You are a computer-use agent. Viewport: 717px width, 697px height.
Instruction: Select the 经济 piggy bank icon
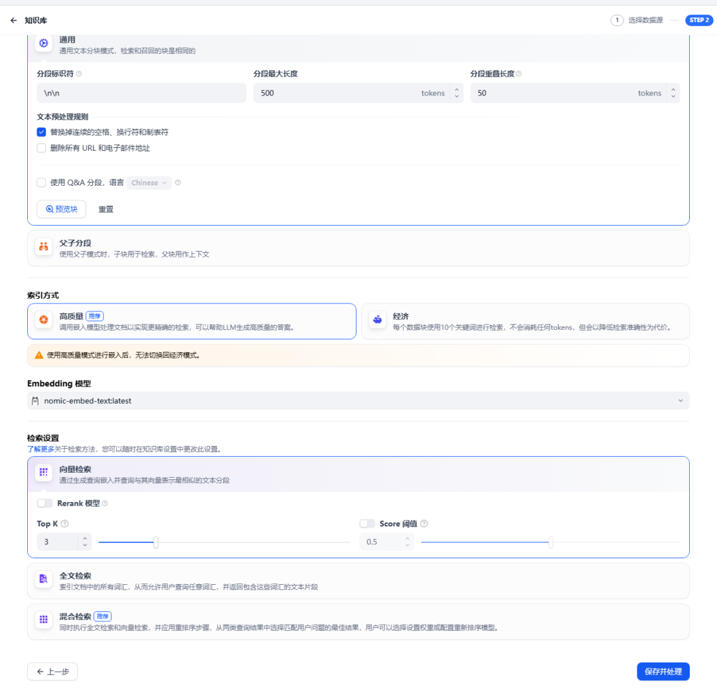coord(378,321)
